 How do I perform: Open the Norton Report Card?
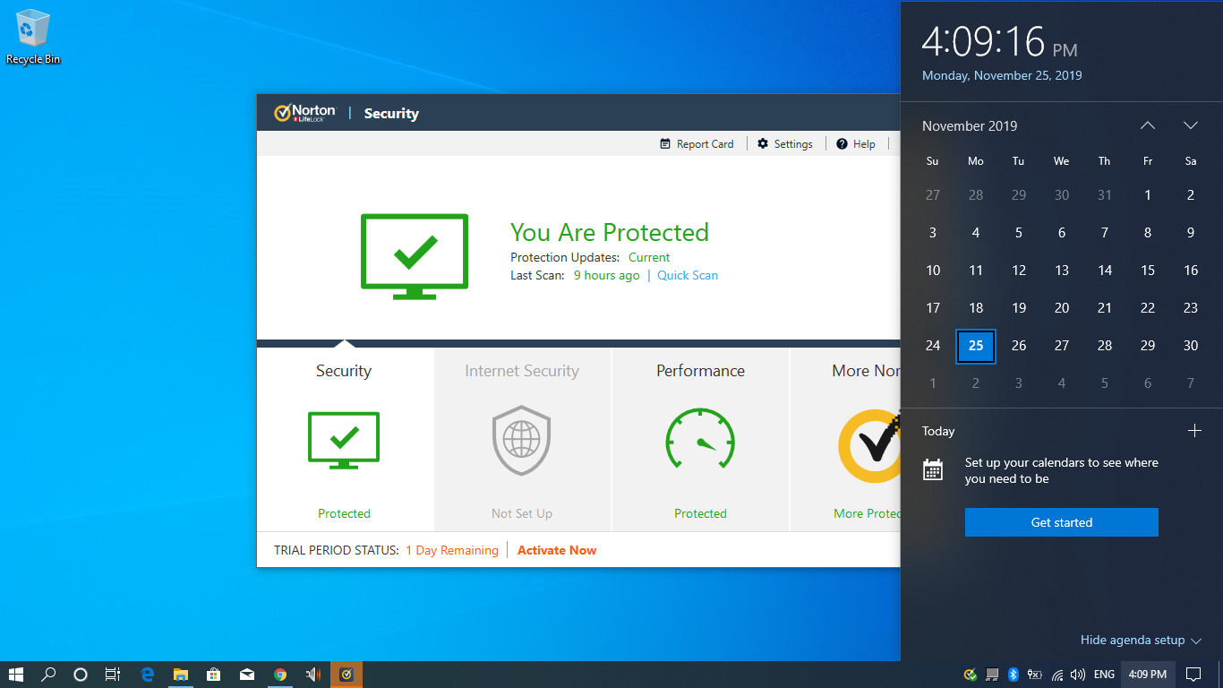coord(697,143)
